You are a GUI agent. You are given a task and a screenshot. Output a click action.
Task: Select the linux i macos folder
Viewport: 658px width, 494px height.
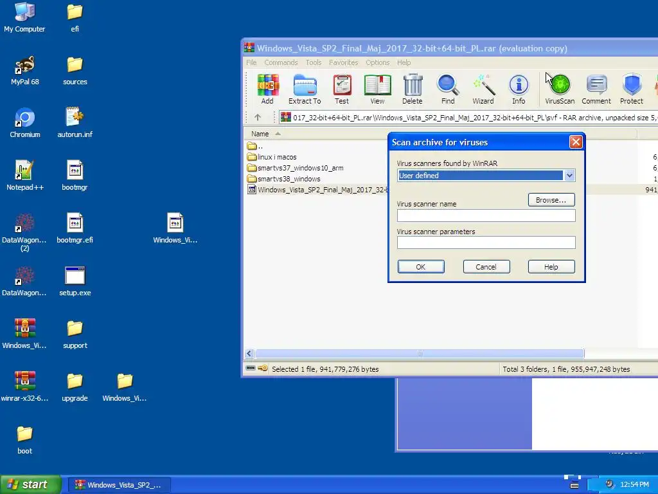click(x=272, y=157)
